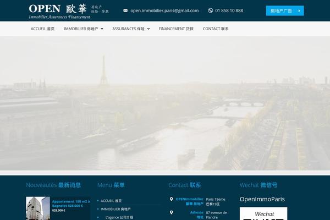This screenshot has height=220, width=330.
Task: Open CONTACT 联系 navigation item
Action: (x=216, y=29)
